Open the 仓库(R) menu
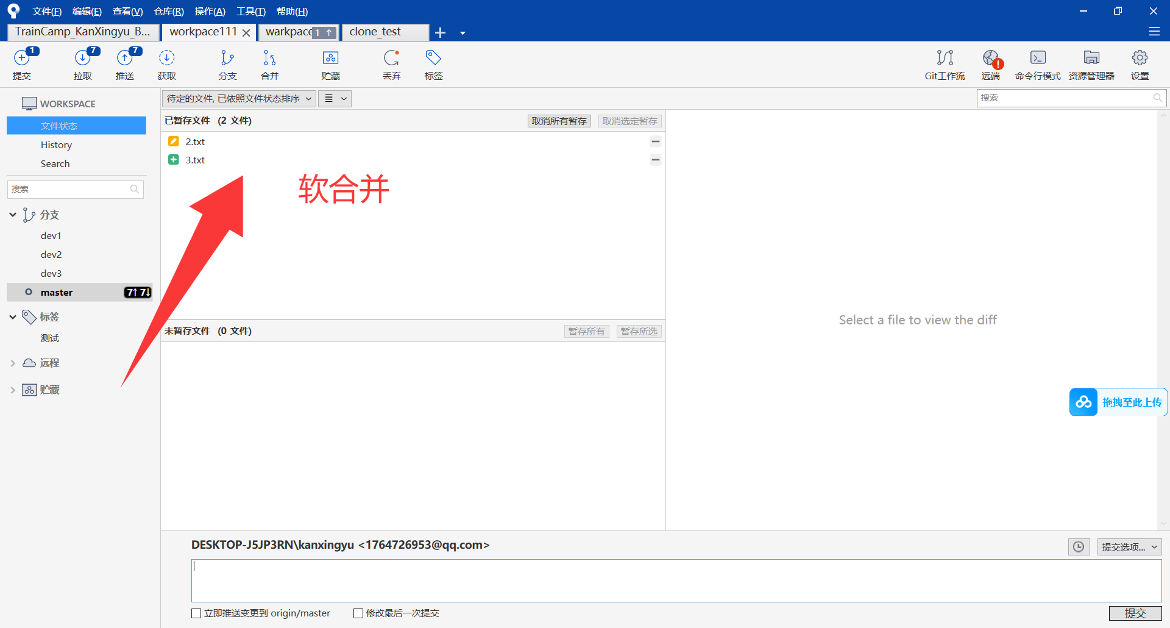Viewport: 1170px width, 628px height. (169, 12)
